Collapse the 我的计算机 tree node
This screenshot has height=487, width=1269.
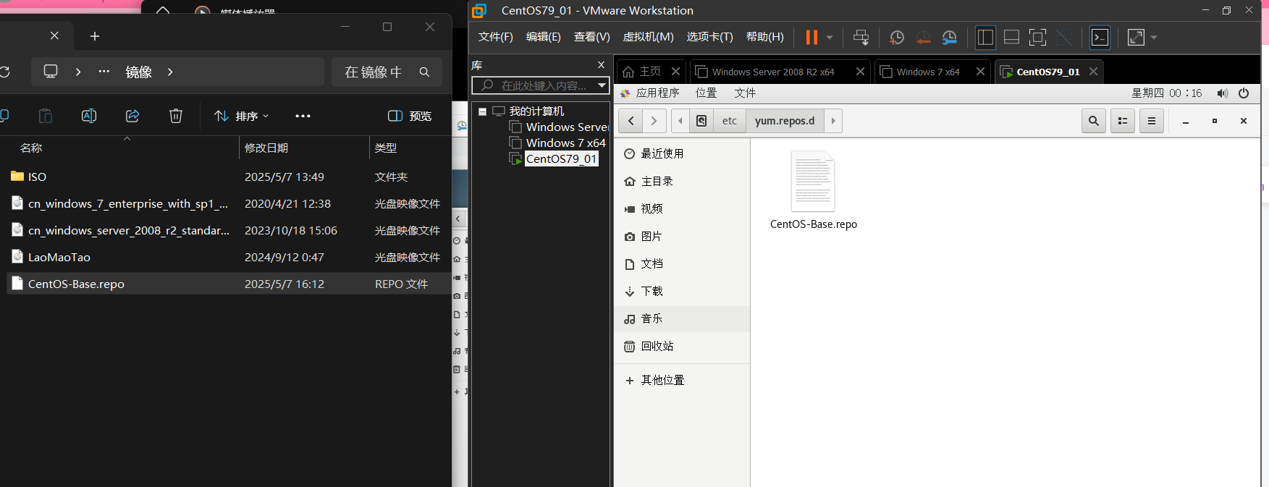tap(482, 111)
